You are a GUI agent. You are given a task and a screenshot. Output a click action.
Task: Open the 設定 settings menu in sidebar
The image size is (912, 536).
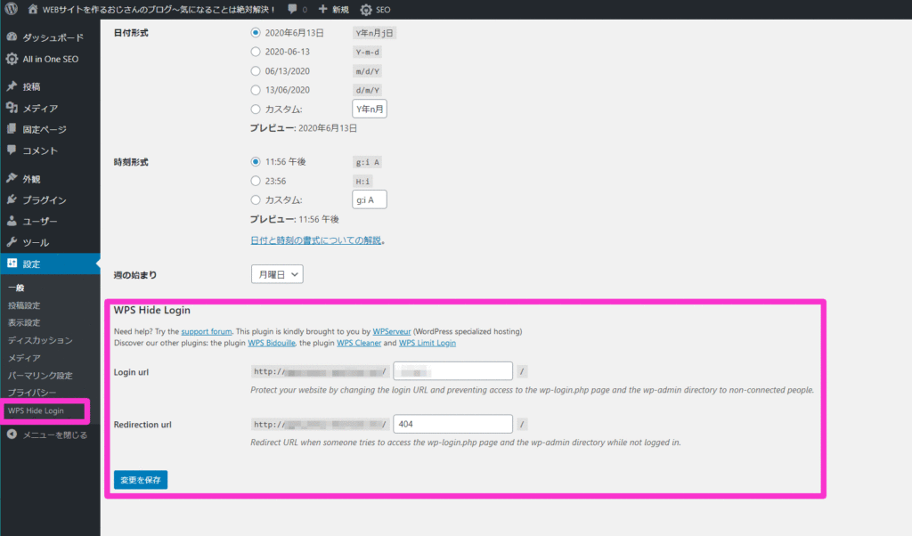pyautogui.click(x=32, y=264)
